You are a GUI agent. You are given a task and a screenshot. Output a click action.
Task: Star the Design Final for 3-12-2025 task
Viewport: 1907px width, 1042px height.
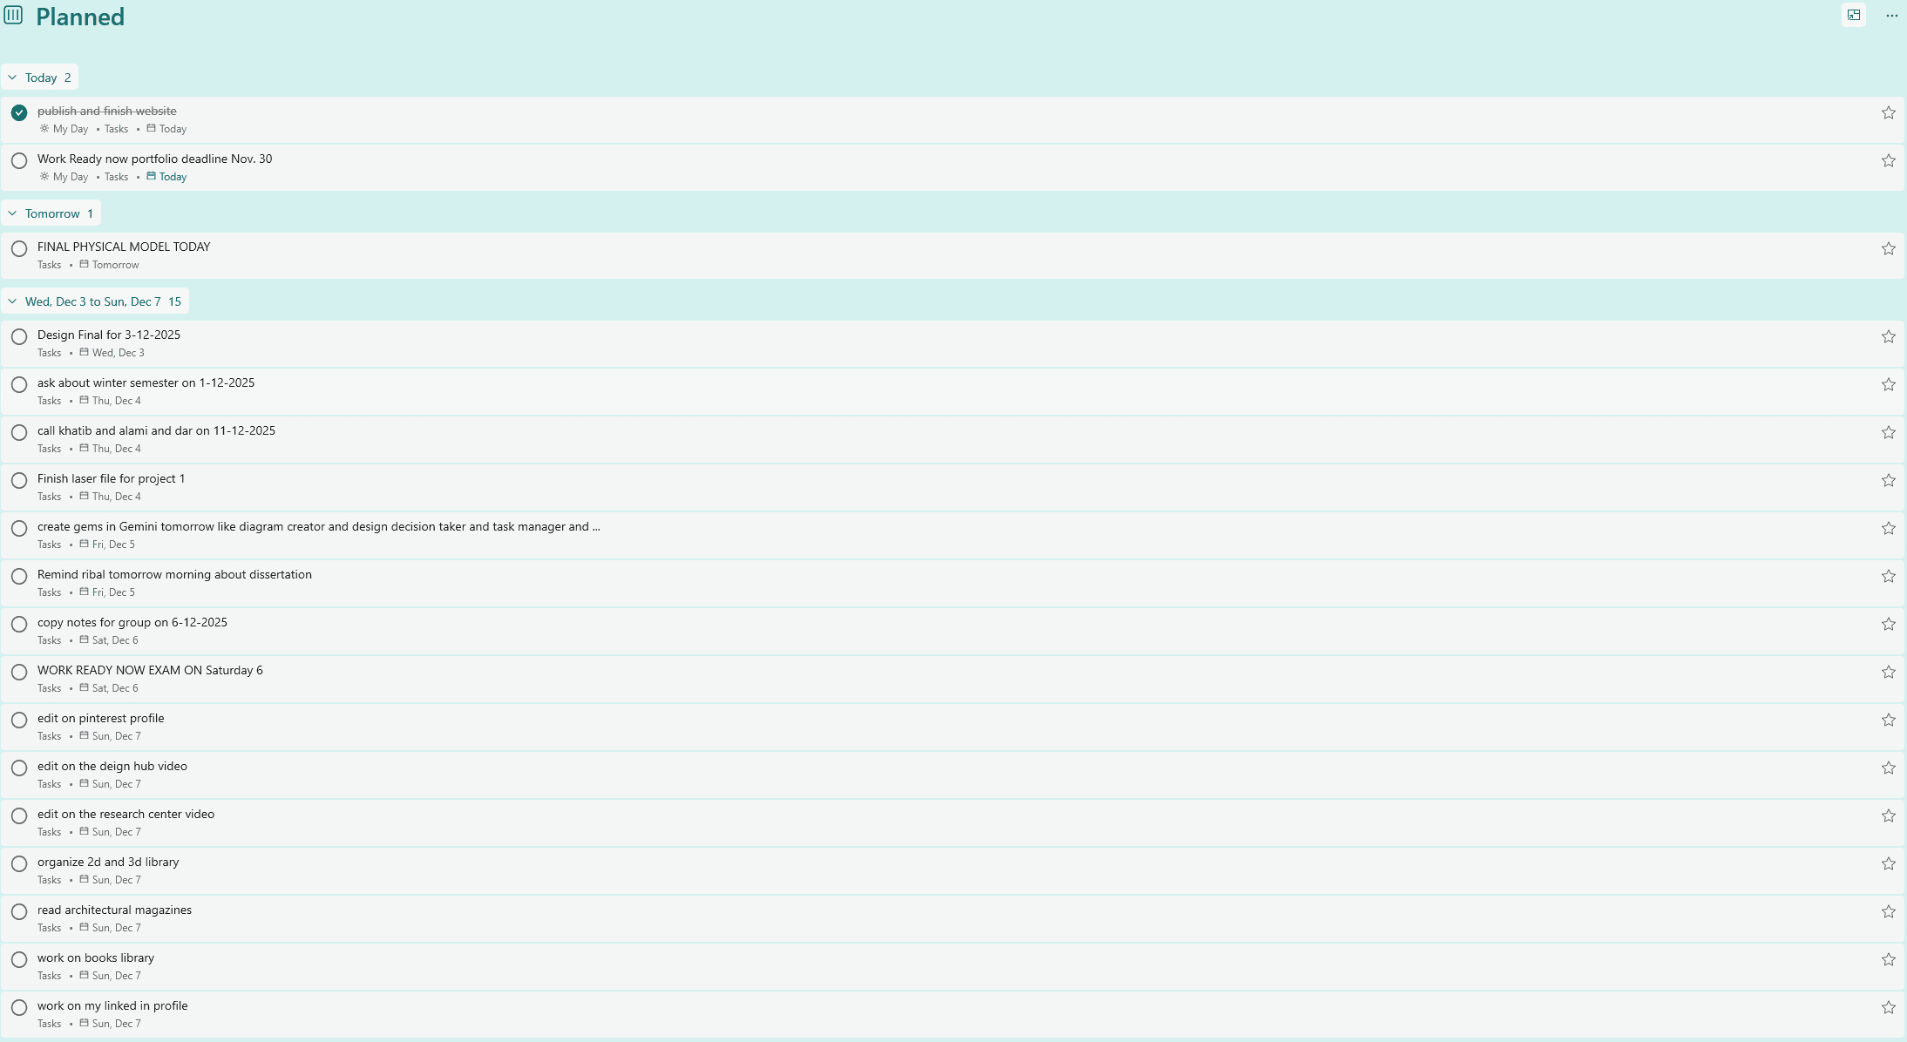click(x=1888, y=336)
